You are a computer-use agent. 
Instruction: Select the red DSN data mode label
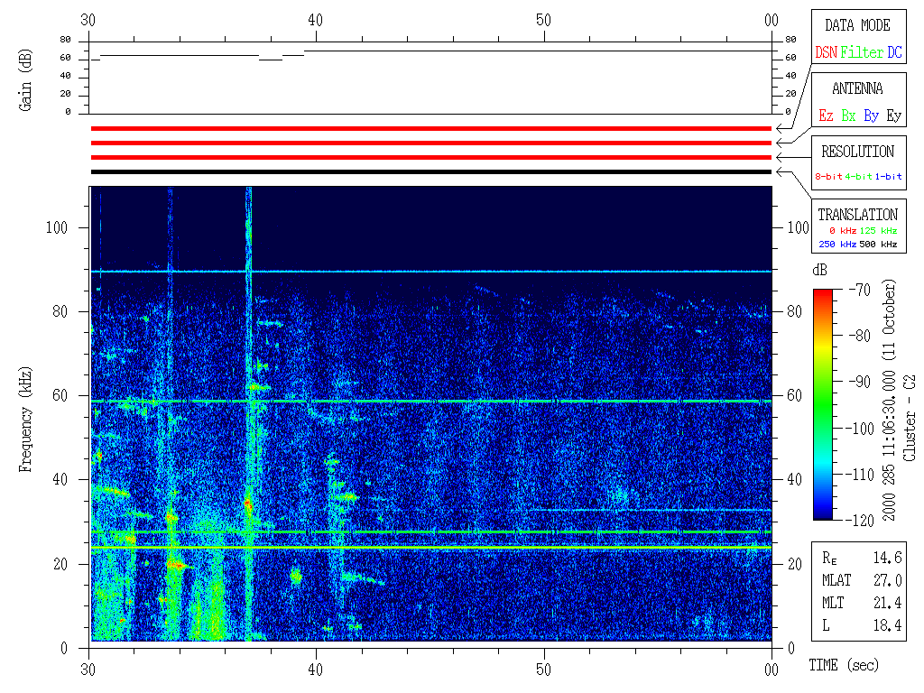click(x=825, y=53)
